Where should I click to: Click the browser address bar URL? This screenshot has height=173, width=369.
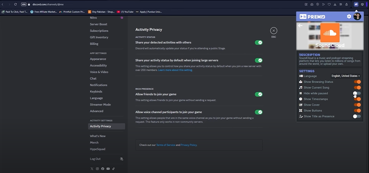(45, 4)
